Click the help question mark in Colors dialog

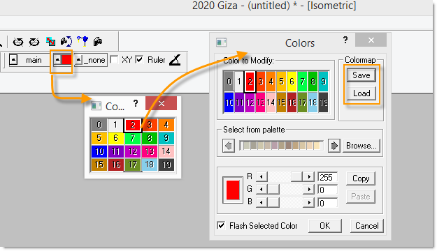point(345,40)
